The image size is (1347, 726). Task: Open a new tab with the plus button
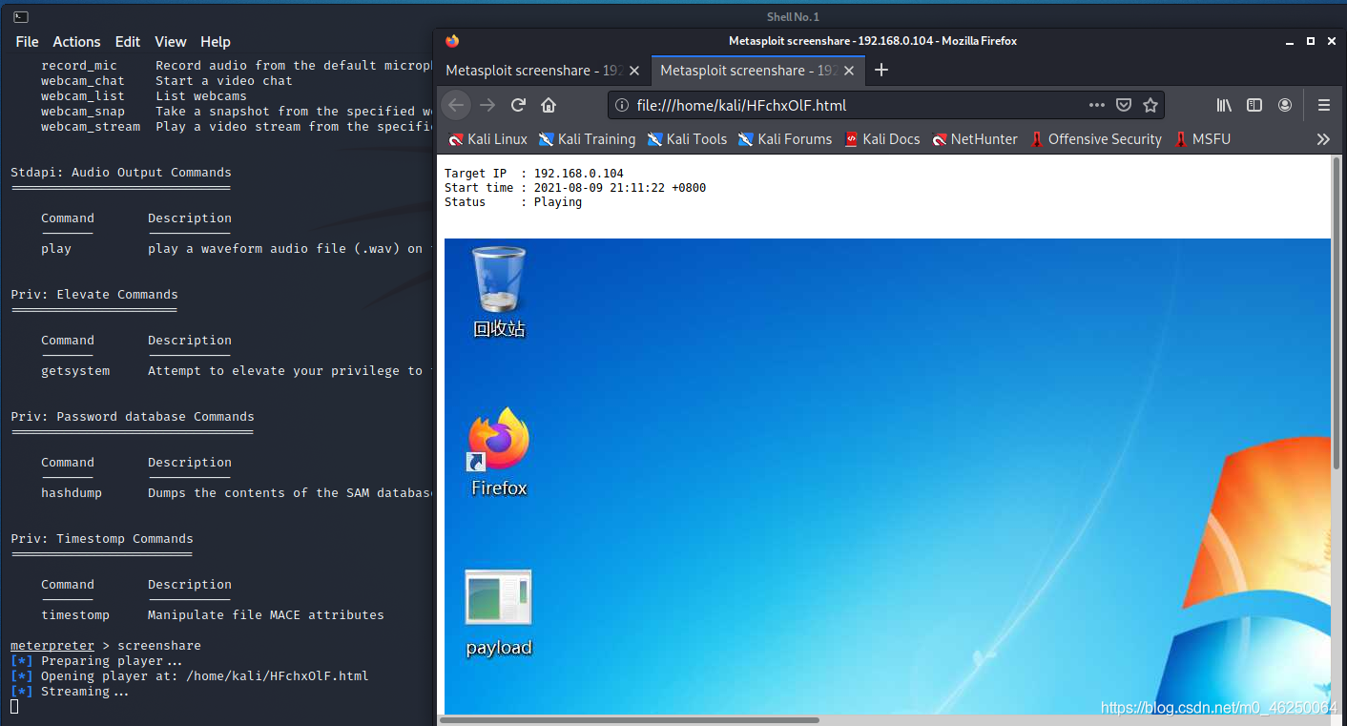coord(881,70)
